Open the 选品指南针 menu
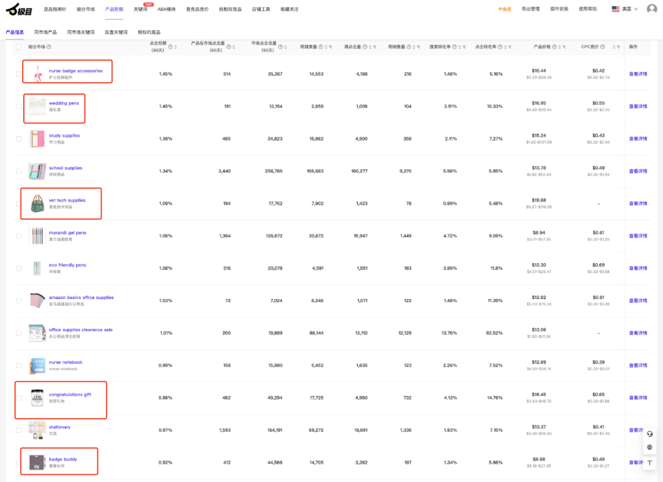Screen dimensions: 663x482 click(55, 9)
